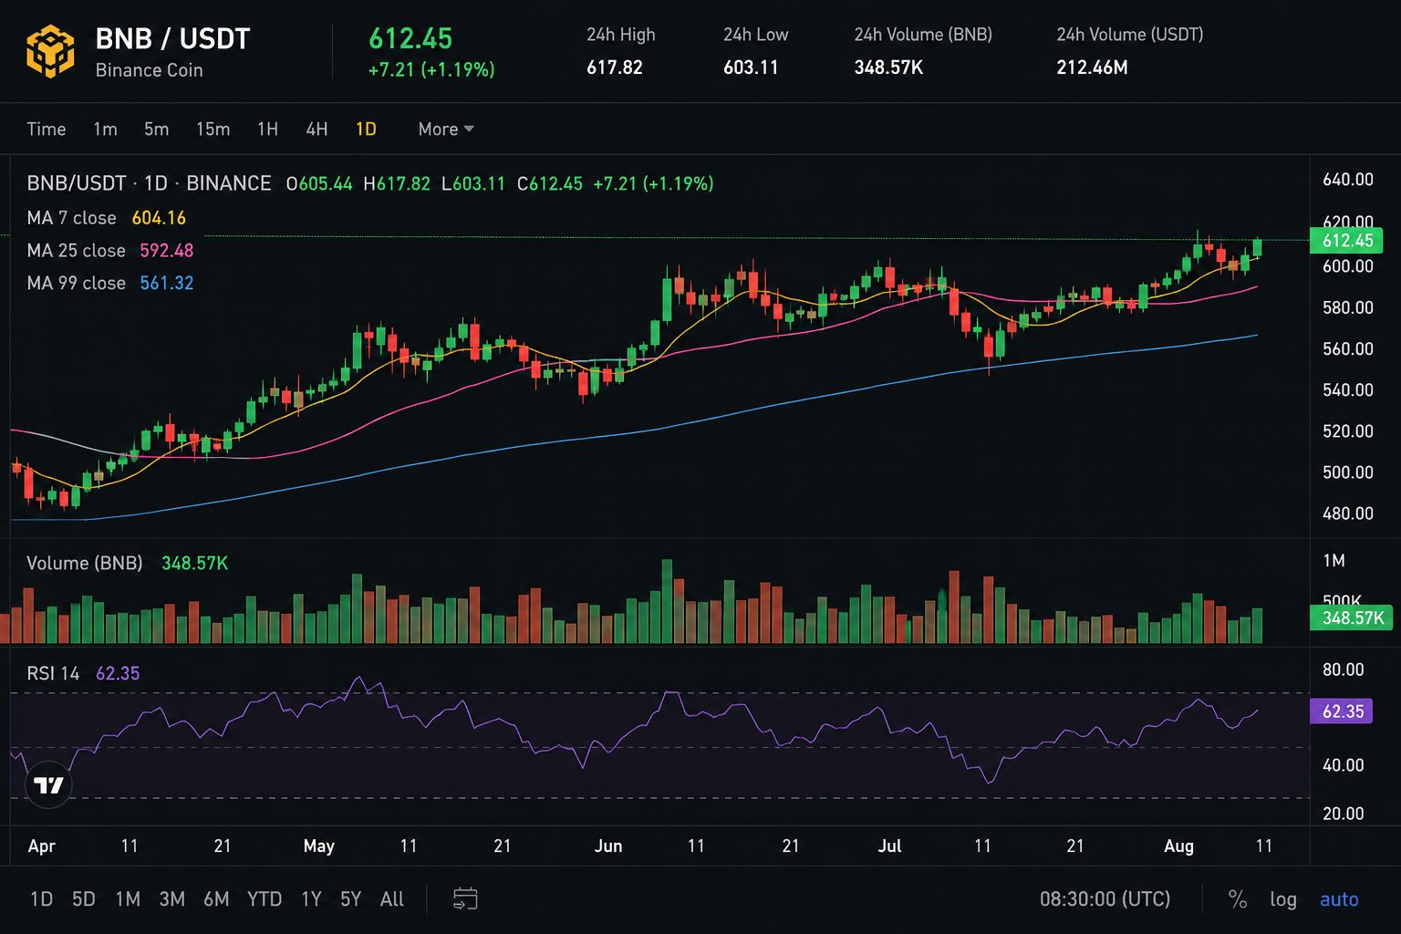Open the go-to-date calendar icon

[465, 899]
